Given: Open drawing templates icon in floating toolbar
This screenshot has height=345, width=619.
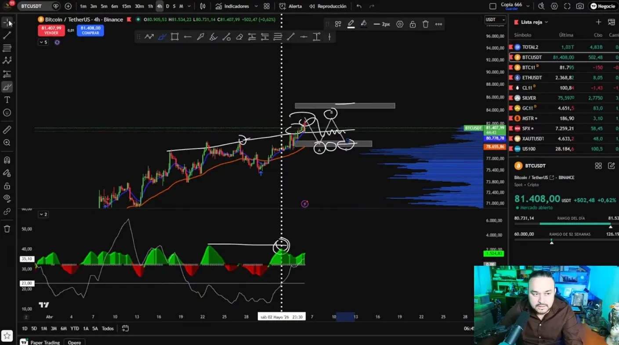Looking at the screenshot, I should [x=338, y=24].
